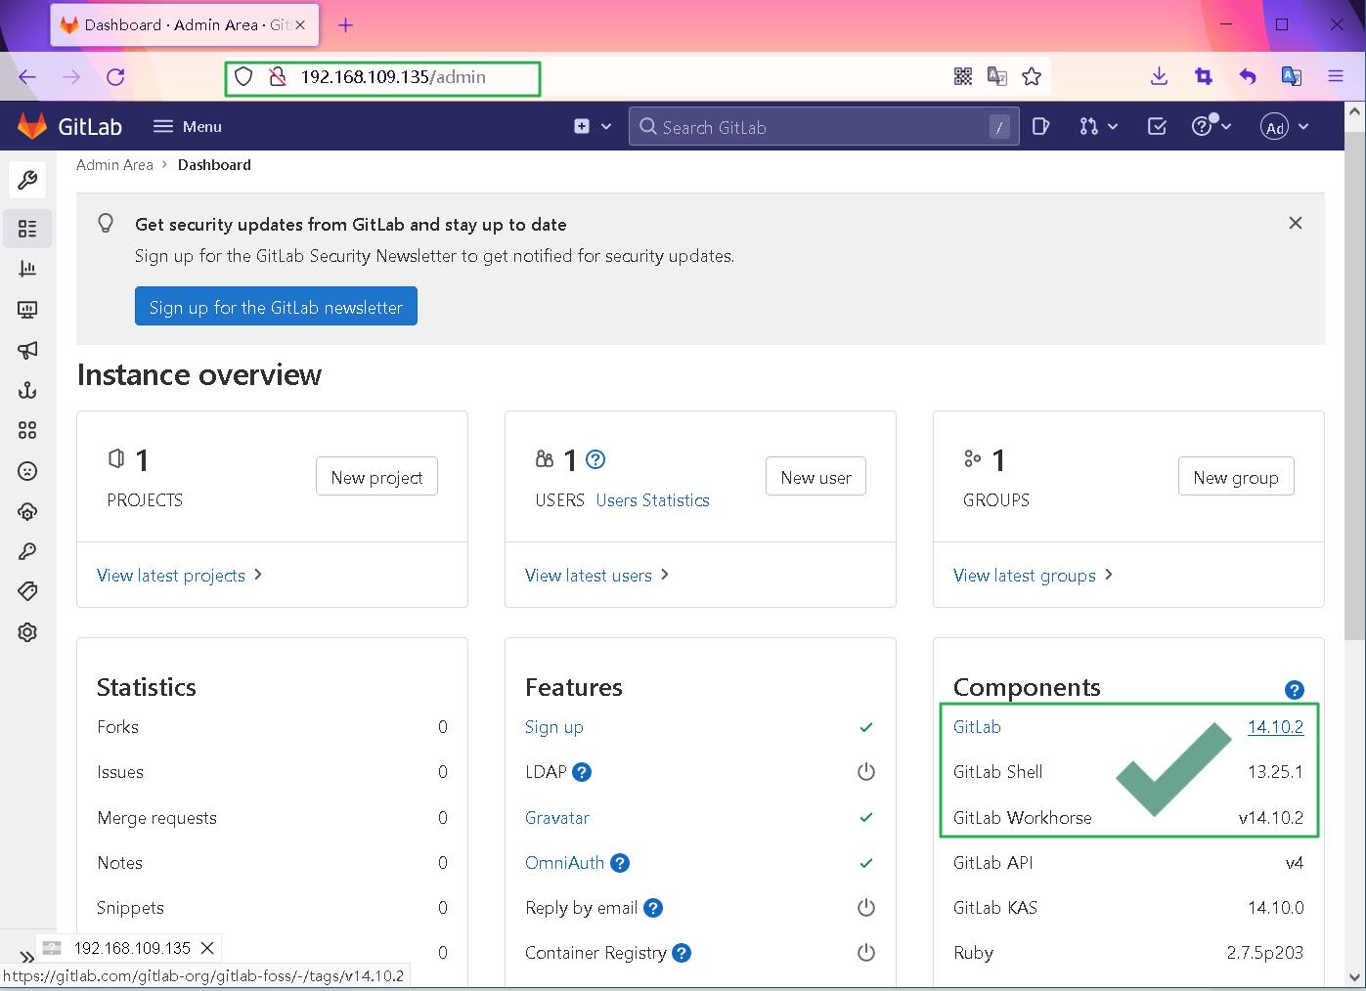Open the To-Do list icon
The height and width of the screenshot is (991, 1366).
point(1157,126)
